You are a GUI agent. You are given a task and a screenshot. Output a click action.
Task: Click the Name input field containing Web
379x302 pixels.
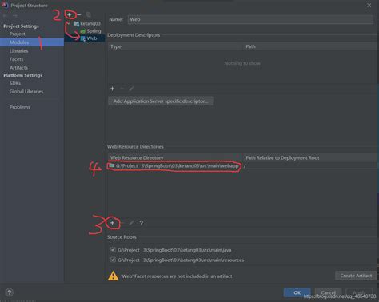[250, 19]
